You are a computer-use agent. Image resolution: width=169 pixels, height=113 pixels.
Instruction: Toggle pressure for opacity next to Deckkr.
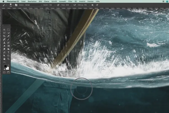58,5
